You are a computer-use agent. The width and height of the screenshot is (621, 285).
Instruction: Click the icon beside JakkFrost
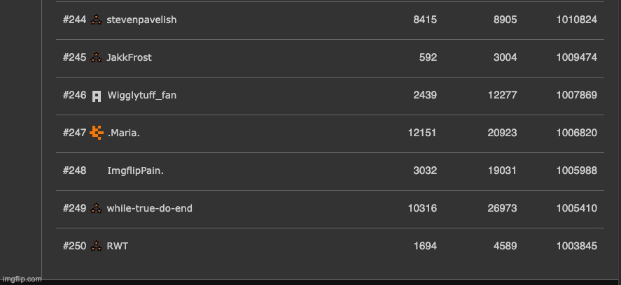[x=97, y=57]
